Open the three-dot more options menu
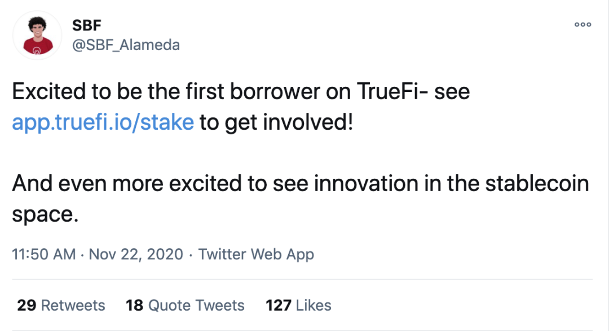The image size is (609, 331). pos(582,24)
